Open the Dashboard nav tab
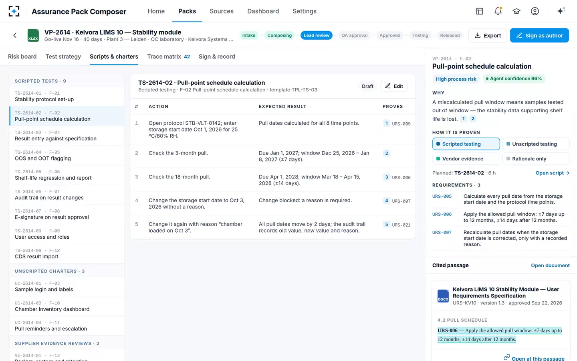 point(263,11)
